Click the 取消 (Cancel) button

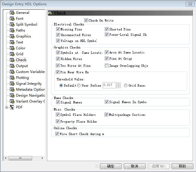[135, 166]
